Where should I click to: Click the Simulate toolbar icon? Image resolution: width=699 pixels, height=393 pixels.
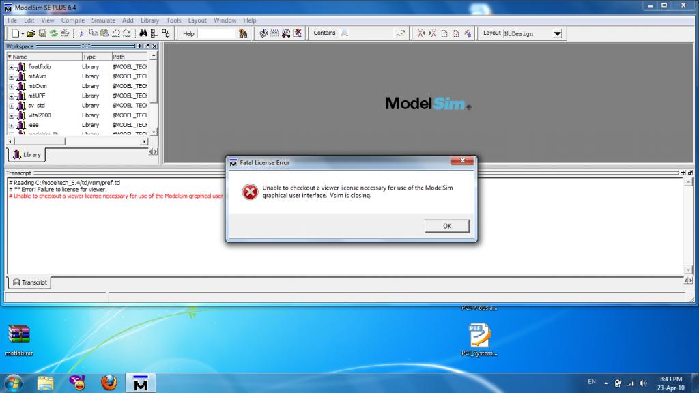click(x=286, y=33)
